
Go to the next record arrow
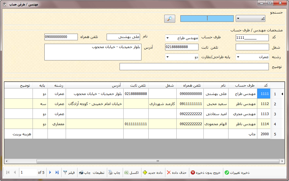[50, 172]
